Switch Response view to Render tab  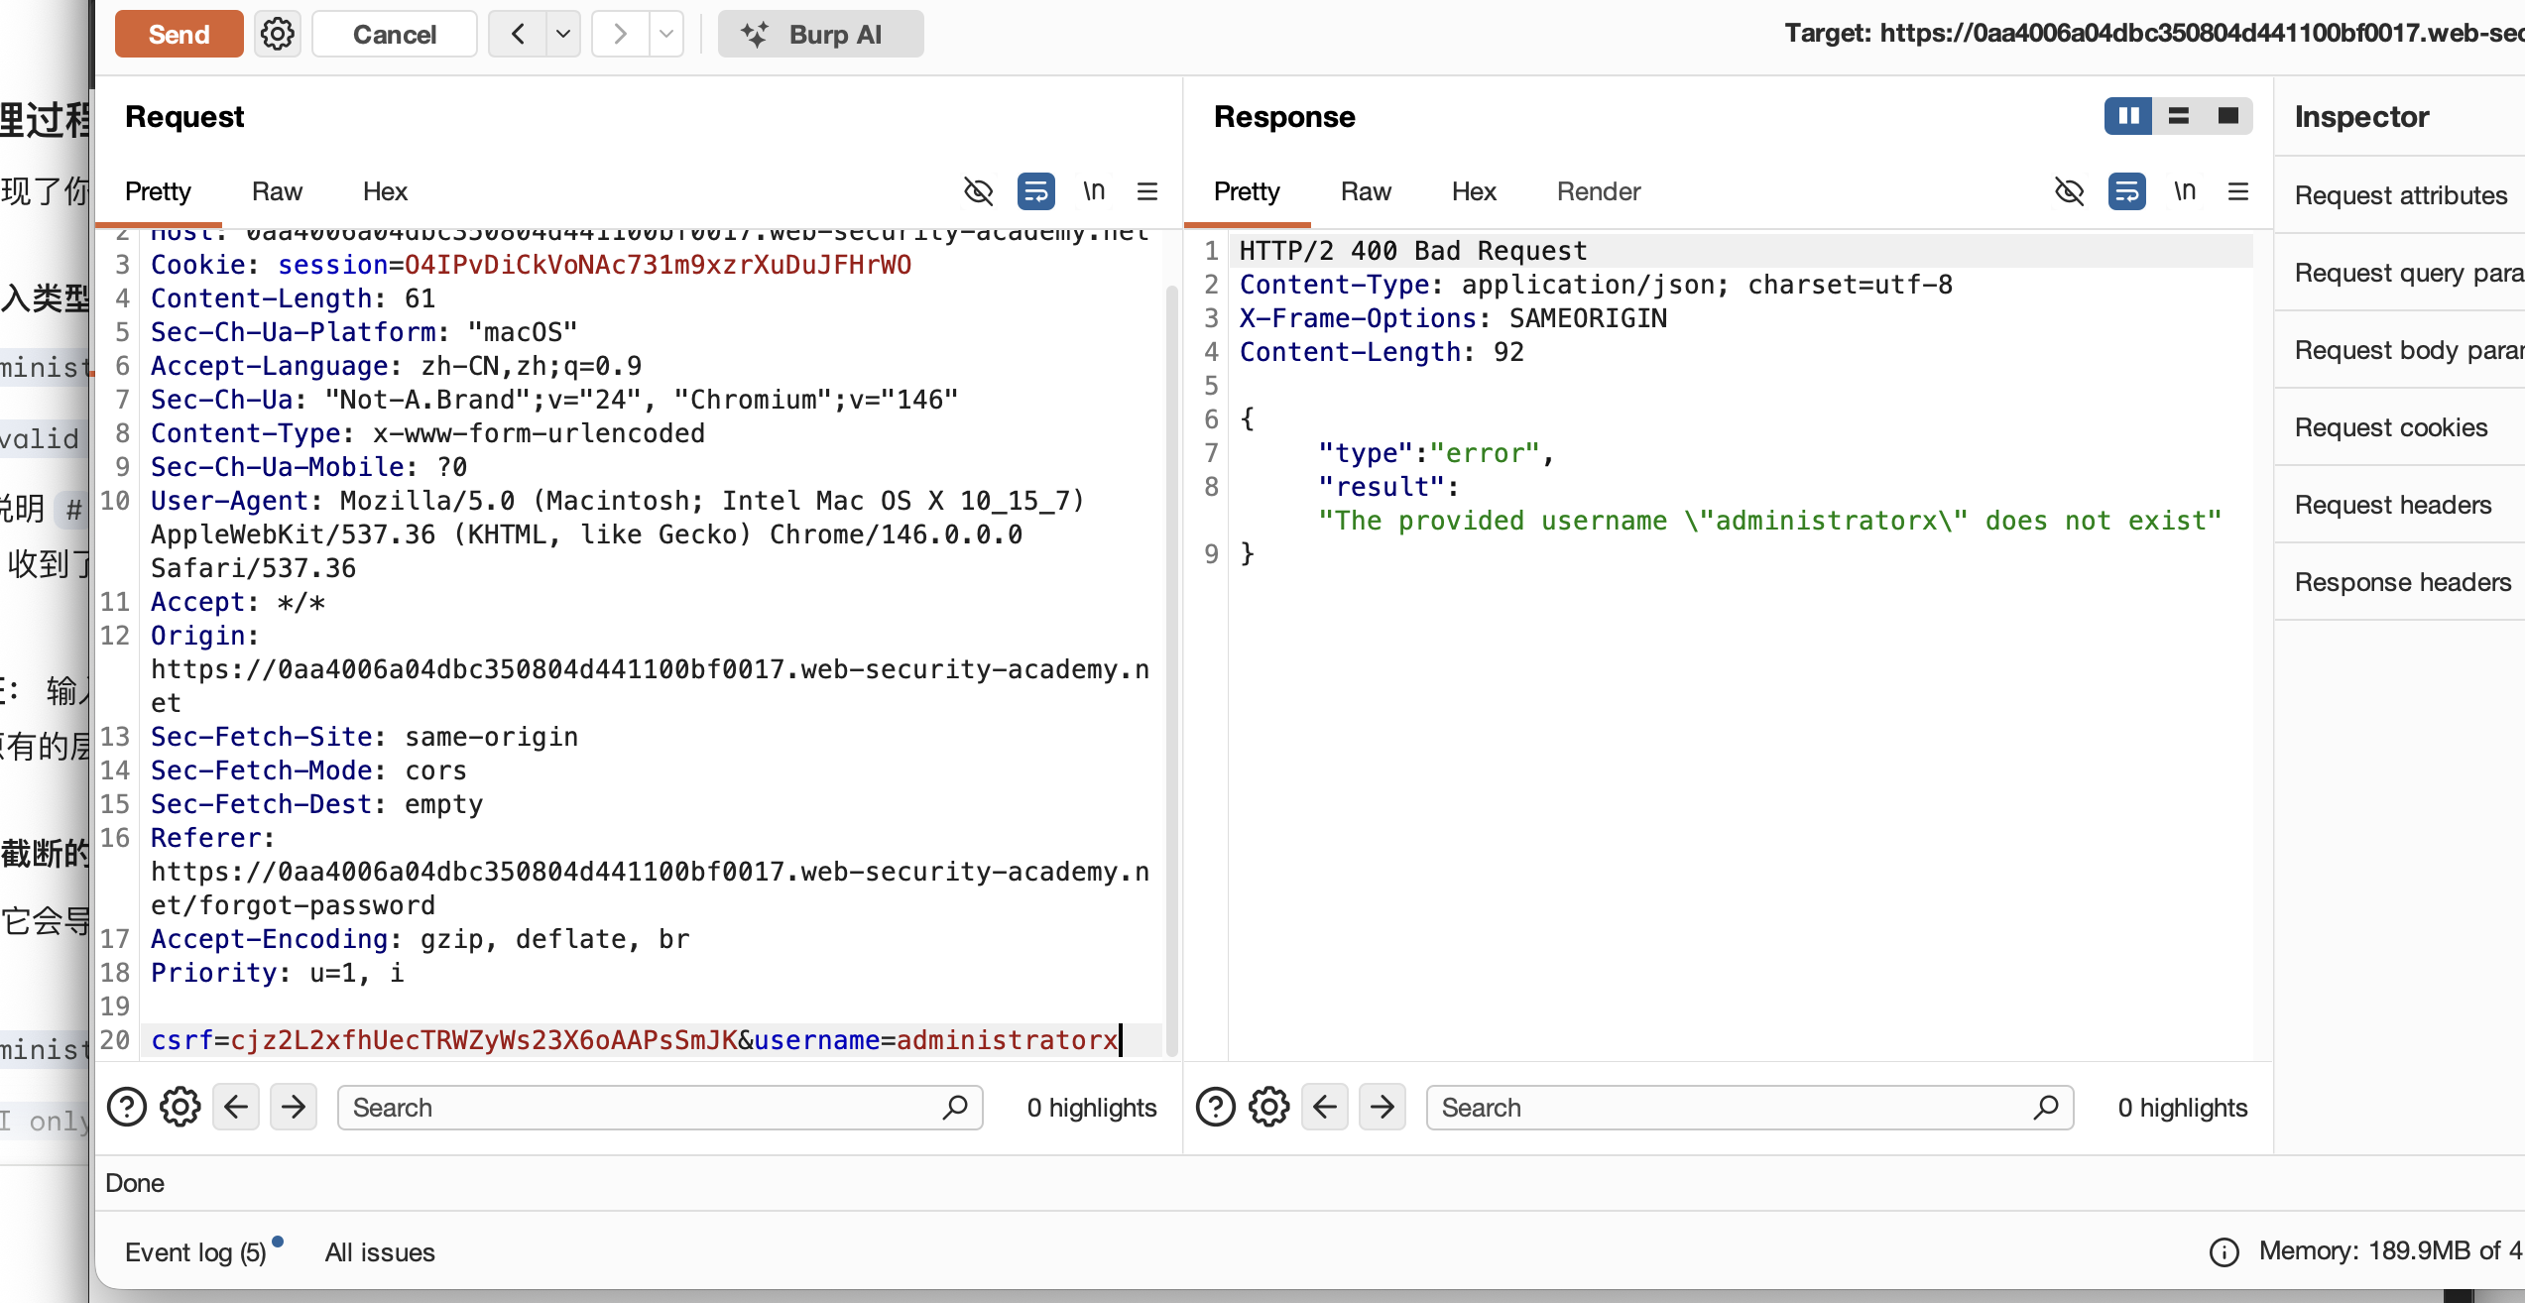pos(1598,190)
